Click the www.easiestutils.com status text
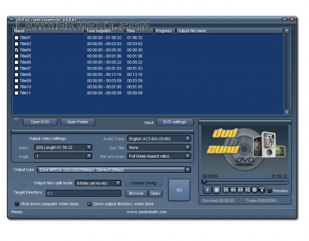The image size is (309, 241). click(x=146, y=212)
